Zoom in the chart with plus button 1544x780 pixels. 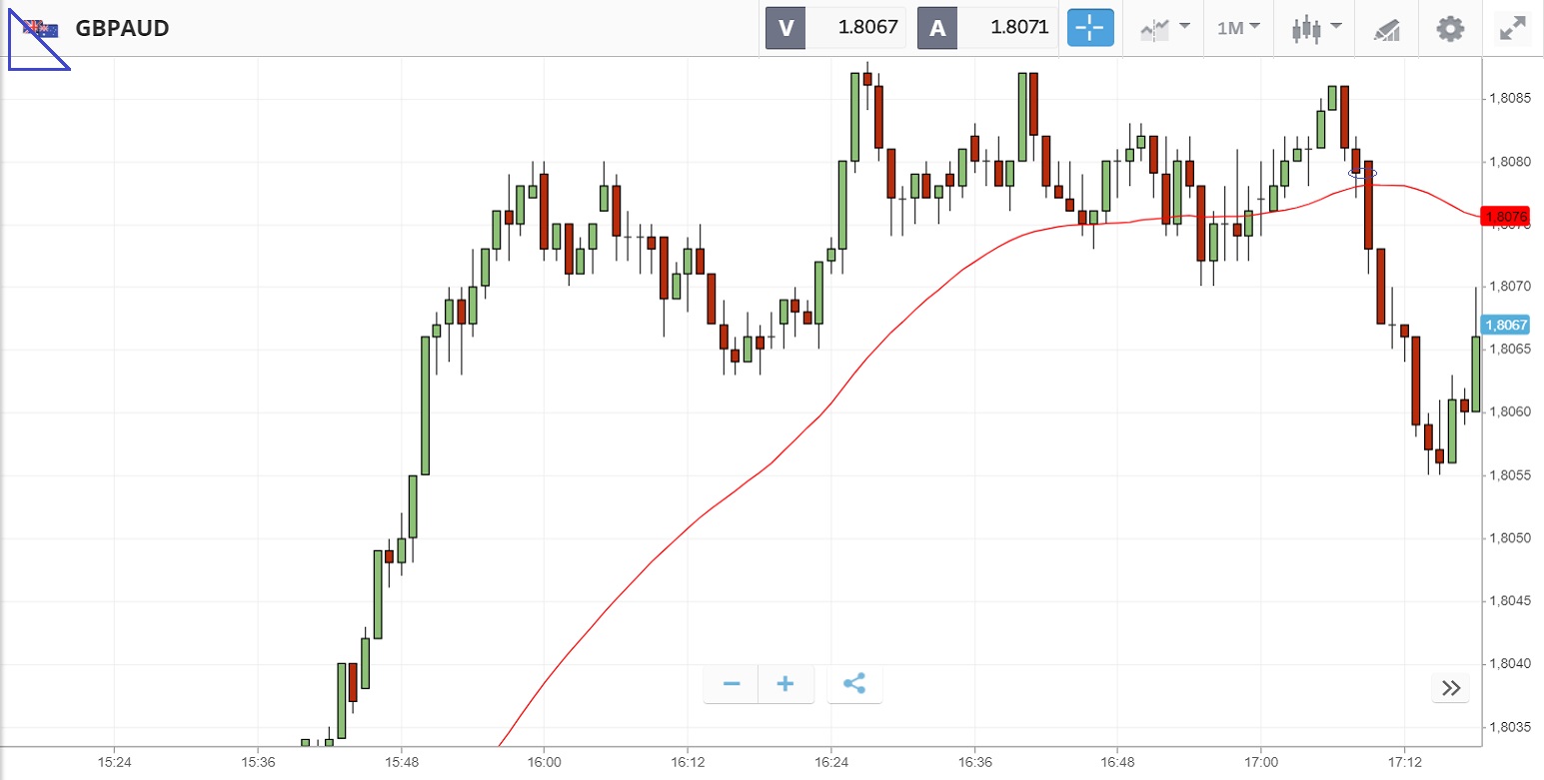click(x=785, y=684)
